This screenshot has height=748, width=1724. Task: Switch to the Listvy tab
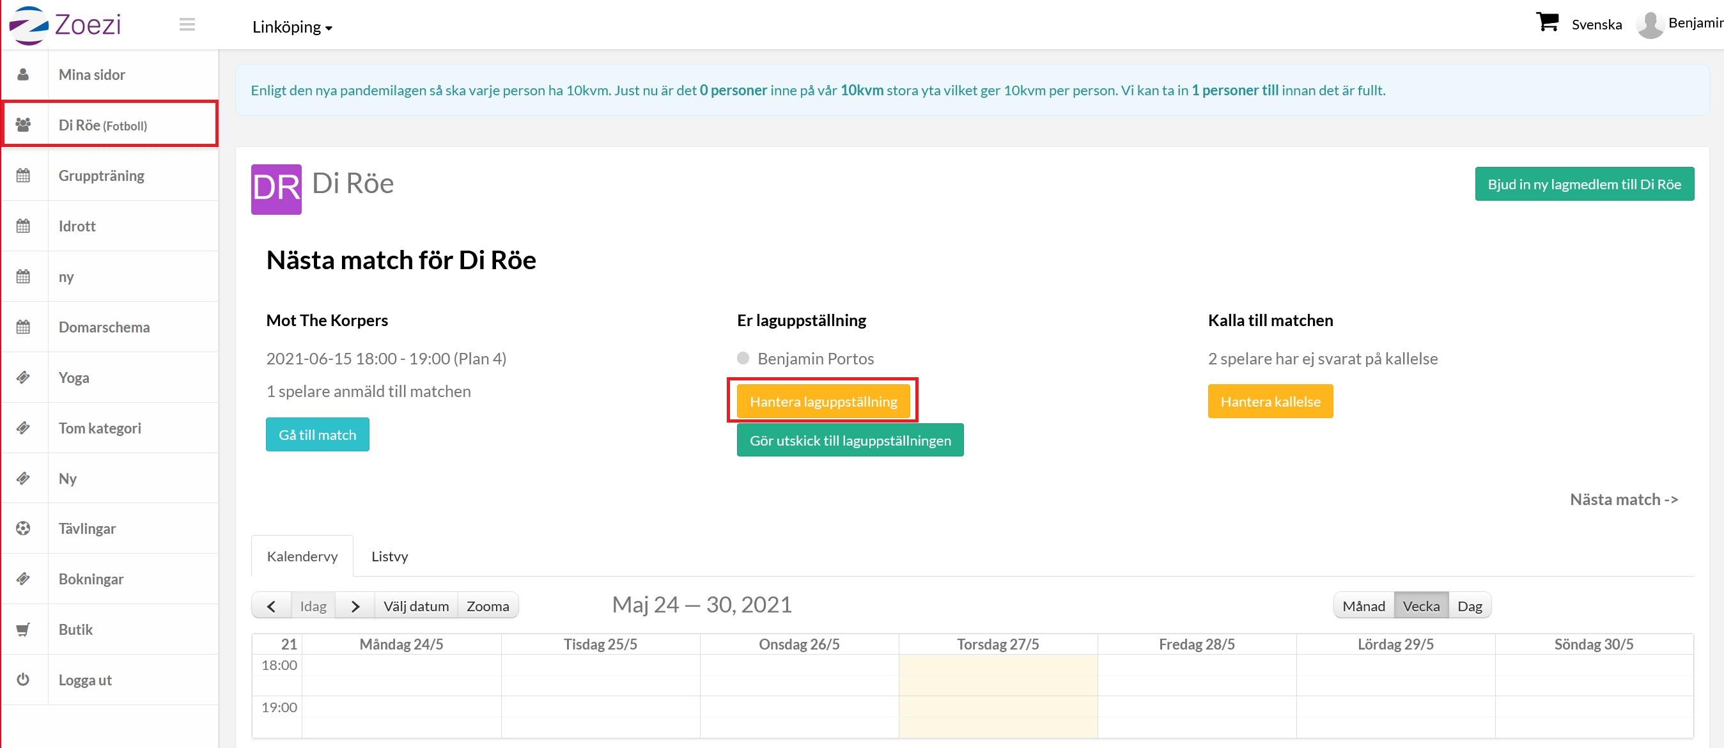click(x=389, y=556)
